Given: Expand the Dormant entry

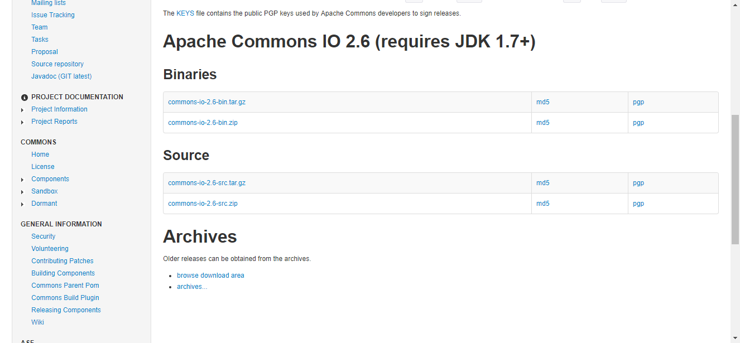Looking at the screenshot, I should [x=22, y=204].
